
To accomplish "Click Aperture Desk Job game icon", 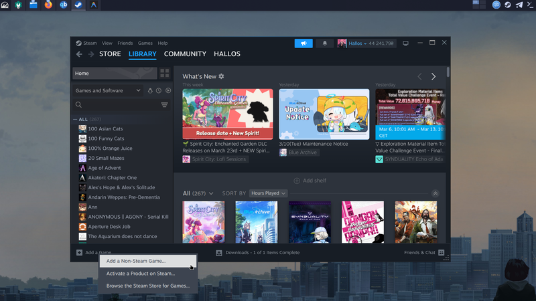I will pos(82,227).
